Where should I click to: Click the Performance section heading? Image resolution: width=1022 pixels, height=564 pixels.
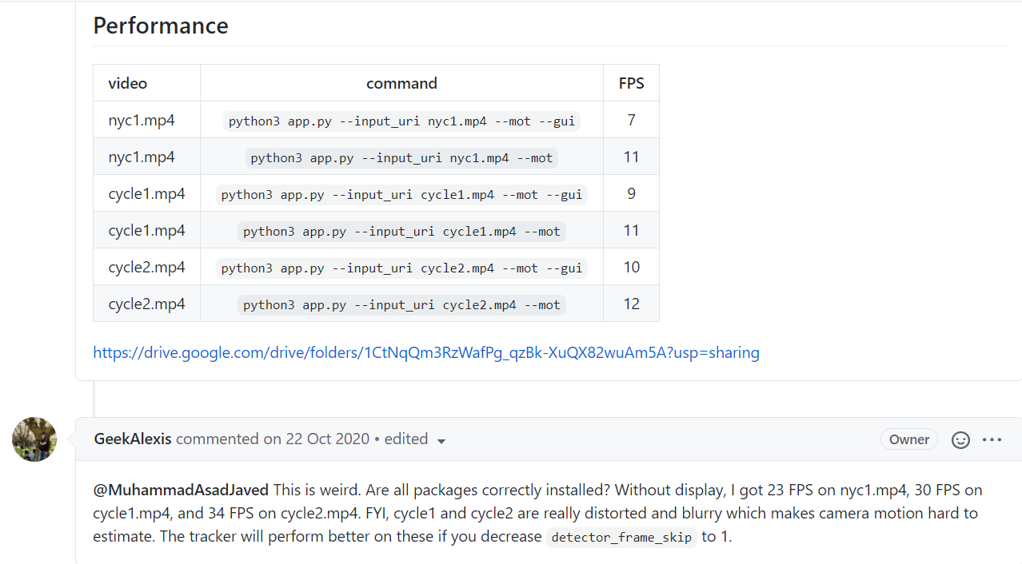pos(160,26)
